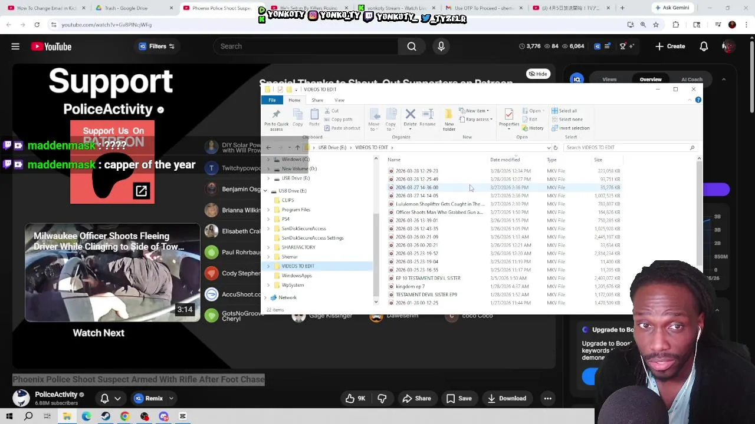Select the Home ribbon tab
The height and width of the screenshot is (424, 755).
(x=294, y=100)
